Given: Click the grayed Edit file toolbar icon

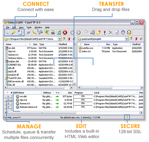Looking at the screenshot, I should coord(86,32).
